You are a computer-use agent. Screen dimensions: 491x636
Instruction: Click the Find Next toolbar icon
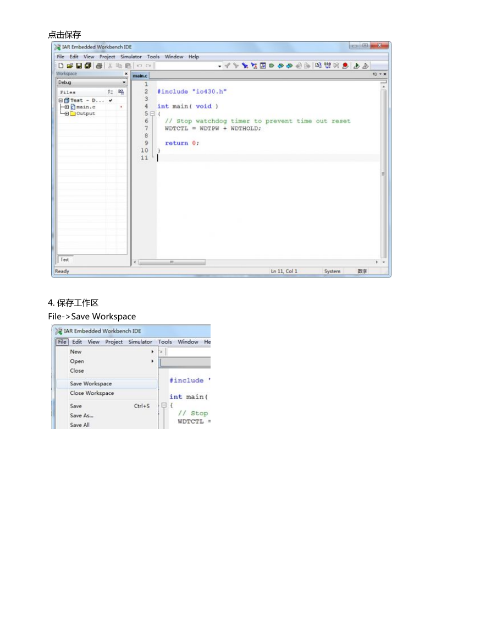click(x=236, y=66)
